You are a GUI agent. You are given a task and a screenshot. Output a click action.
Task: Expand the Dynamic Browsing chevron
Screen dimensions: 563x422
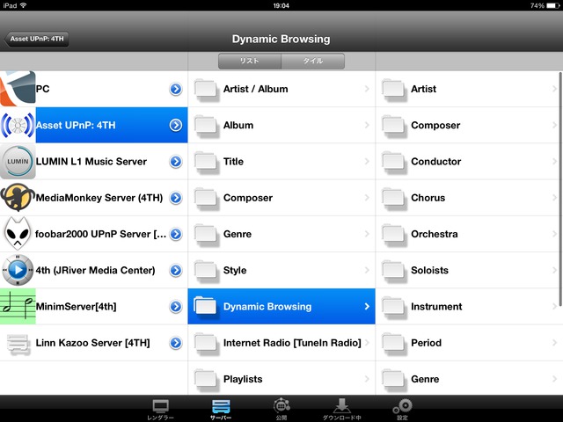pyautogui.click(x=367, y=306)
